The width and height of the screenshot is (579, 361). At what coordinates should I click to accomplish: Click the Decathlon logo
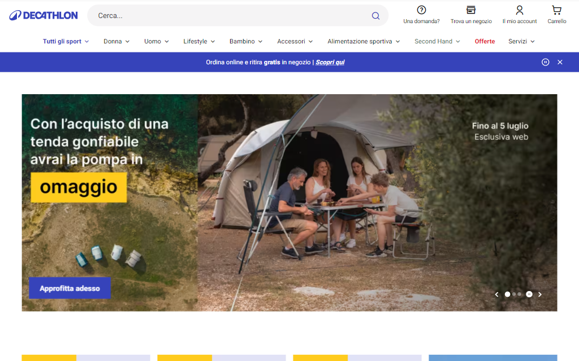[44, 15]
